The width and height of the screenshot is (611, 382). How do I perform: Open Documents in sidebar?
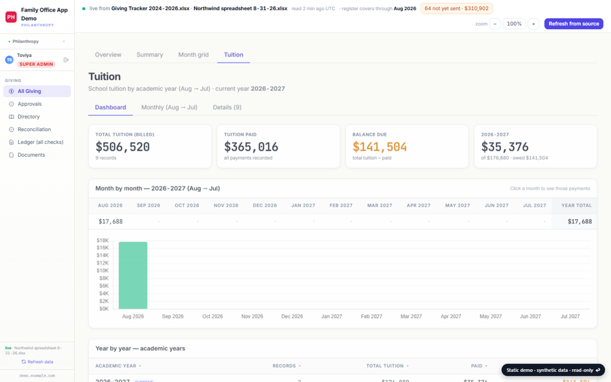pos(37,155)
